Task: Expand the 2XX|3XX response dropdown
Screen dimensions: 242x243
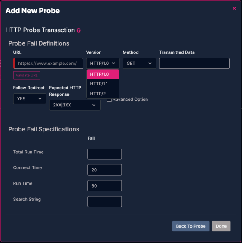Action: pos(75,105)
